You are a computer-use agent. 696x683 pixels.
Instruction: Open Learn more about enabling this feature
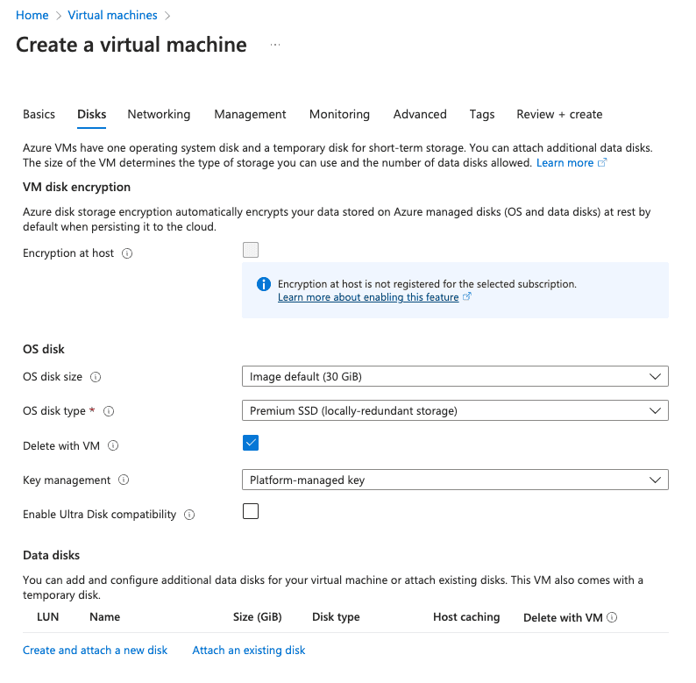tap(368, 297)
